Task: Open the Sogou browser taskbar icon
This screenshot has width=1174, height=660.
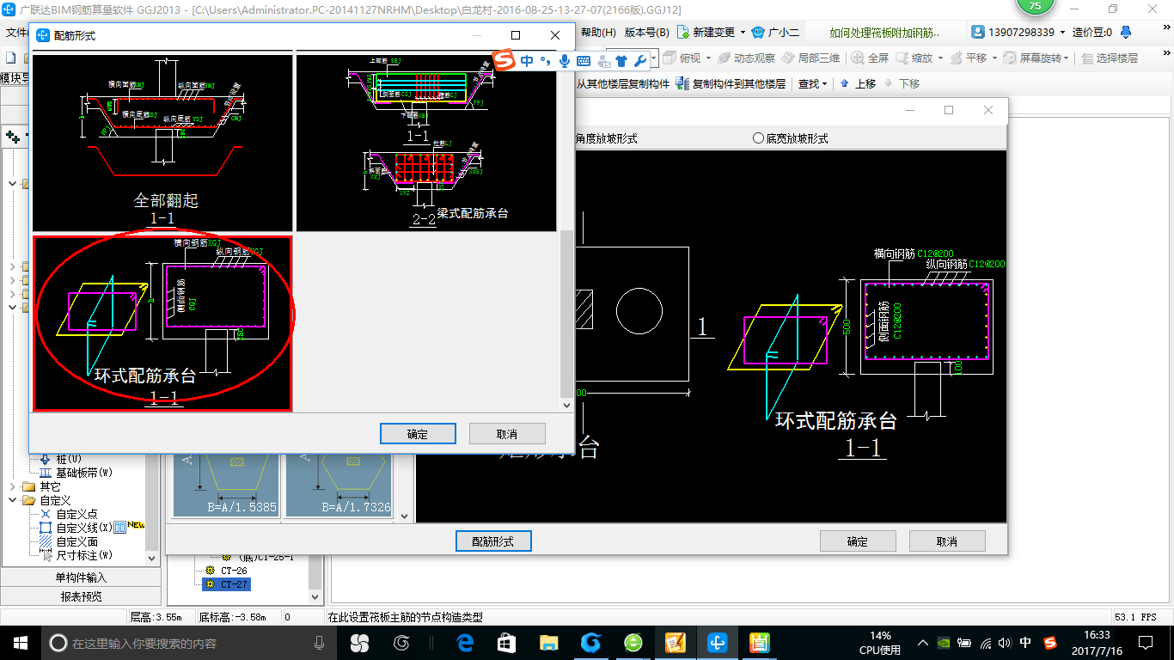Action: tap(590, 643)
